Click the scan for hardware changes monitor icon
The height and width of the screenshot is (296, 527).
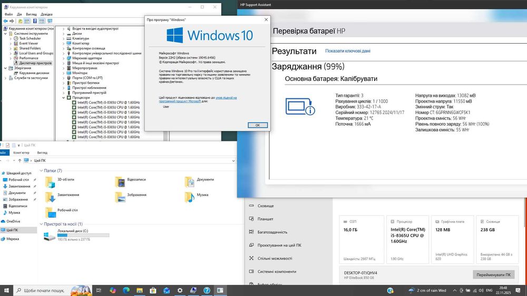point(50,21)
